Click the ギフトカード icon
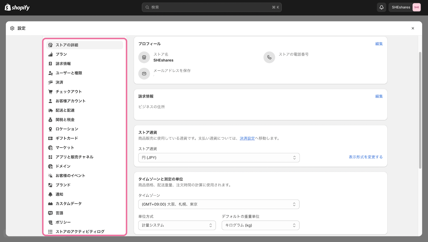The width and height of the screenshot is (428, 242). [50, 138]
